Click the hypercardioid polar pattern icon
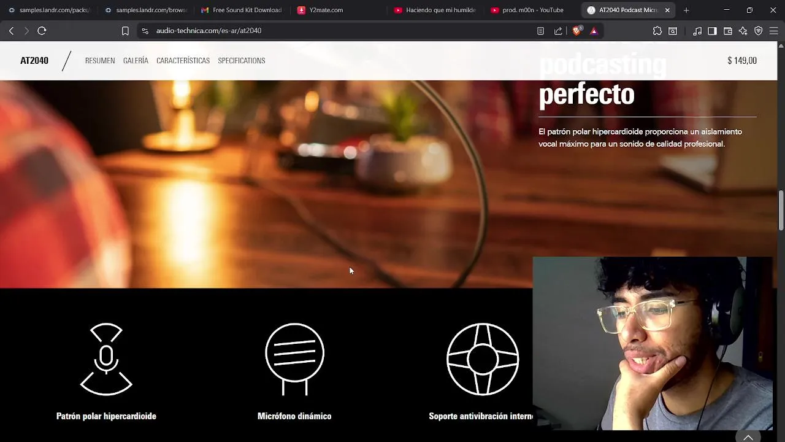Viewport: 785px width, 442px height. (x=106, y=359)
